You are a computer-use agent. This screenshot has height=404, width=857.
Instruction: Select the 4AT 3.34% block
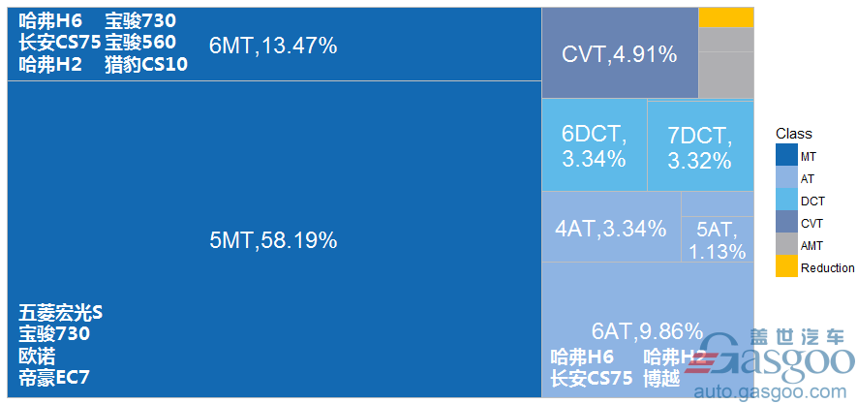click(x=611, y=227)
